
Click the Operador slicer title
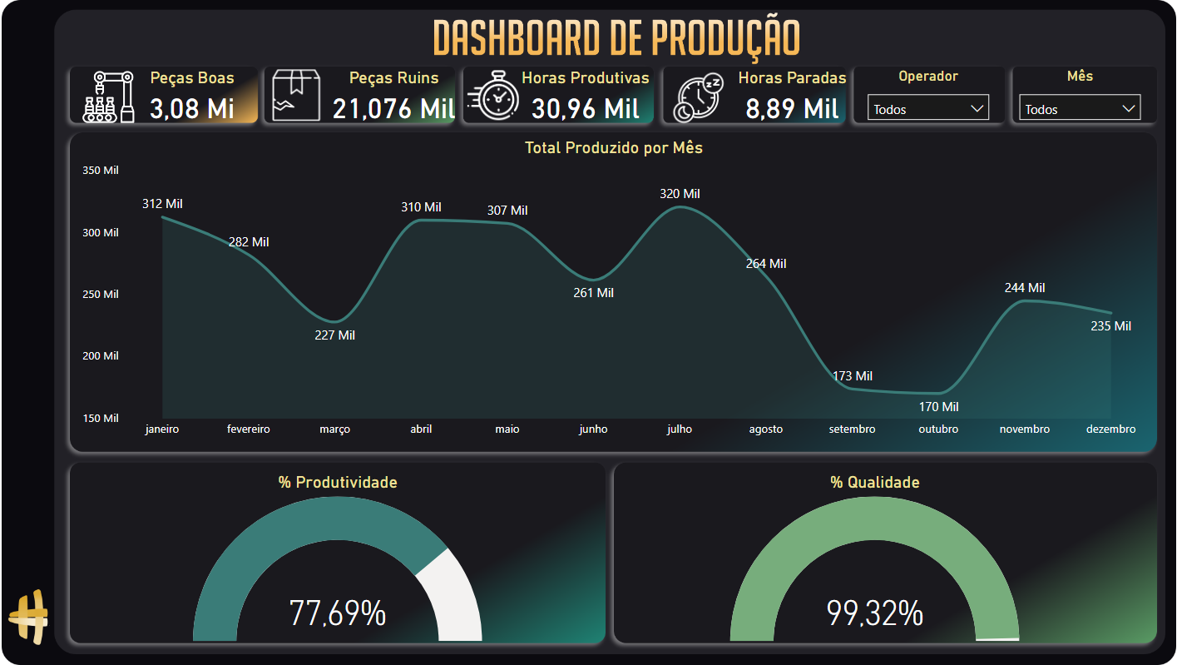coord(928,77)
